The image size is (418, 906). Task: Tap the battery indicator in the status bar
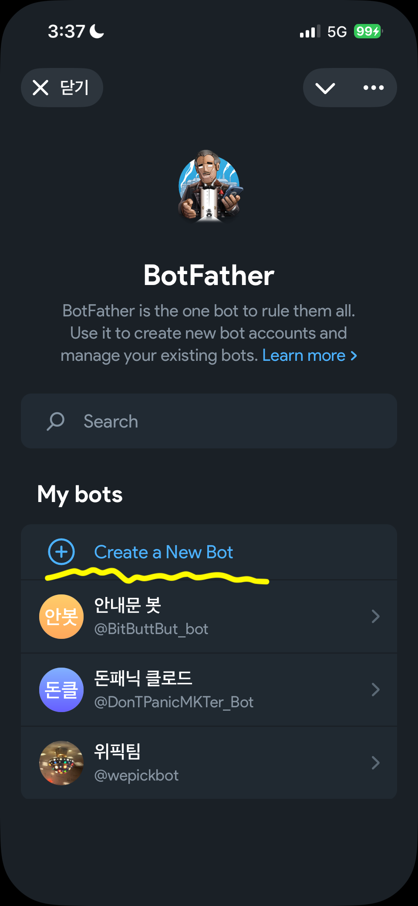[x=368, y=31]
